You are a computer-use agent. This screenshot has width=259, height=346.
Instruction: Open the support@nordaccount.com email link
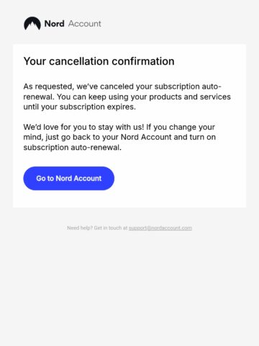[160, 228]
